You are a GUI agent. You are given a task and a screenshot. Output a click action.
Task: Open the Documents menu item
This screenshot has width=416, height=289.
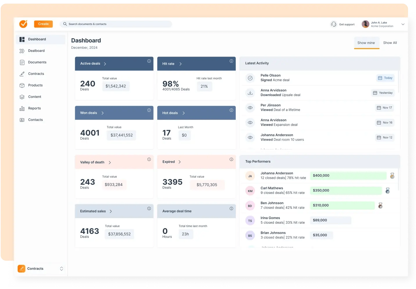click(40, 62)
